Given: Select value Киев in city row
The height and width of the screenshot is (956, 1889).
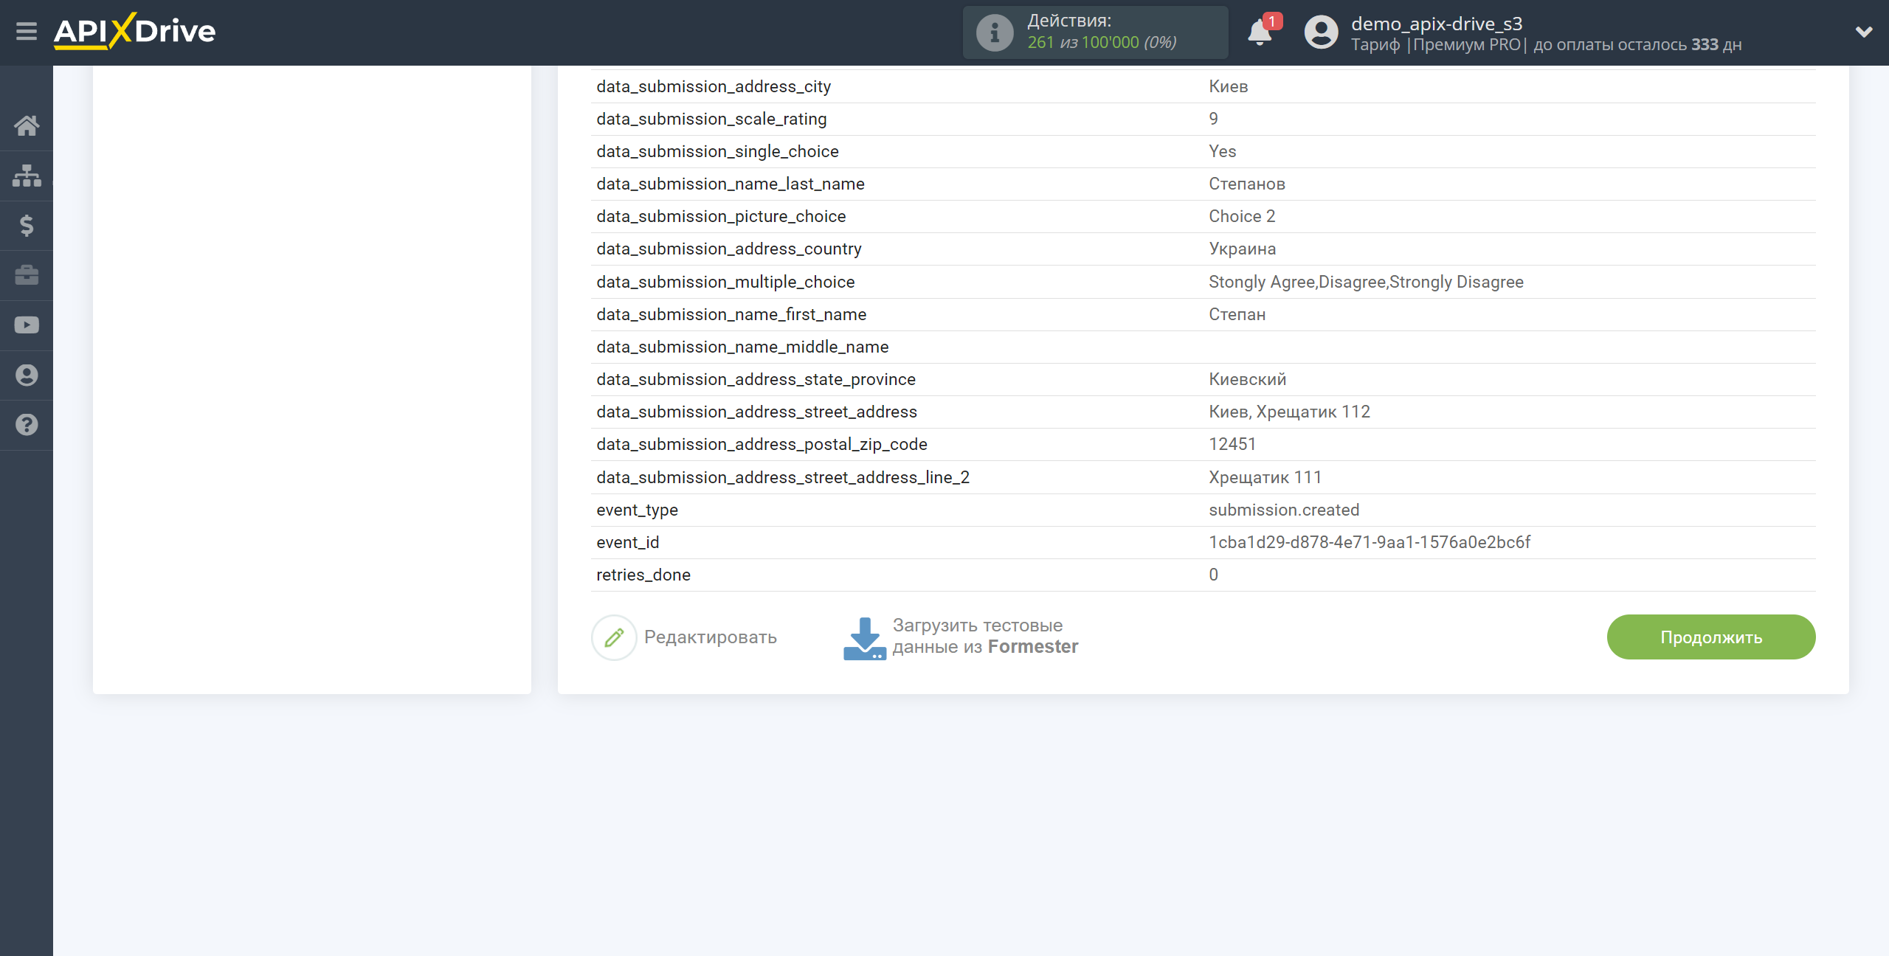Looking at the screenshot, I should [1228, 87].
